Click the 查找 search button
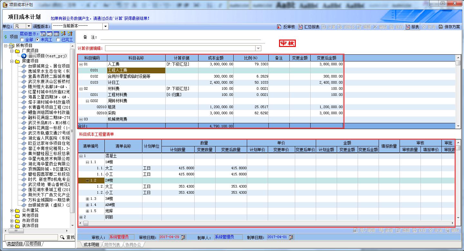This screenshot has height=251, width=464. [x=67, y=237]
